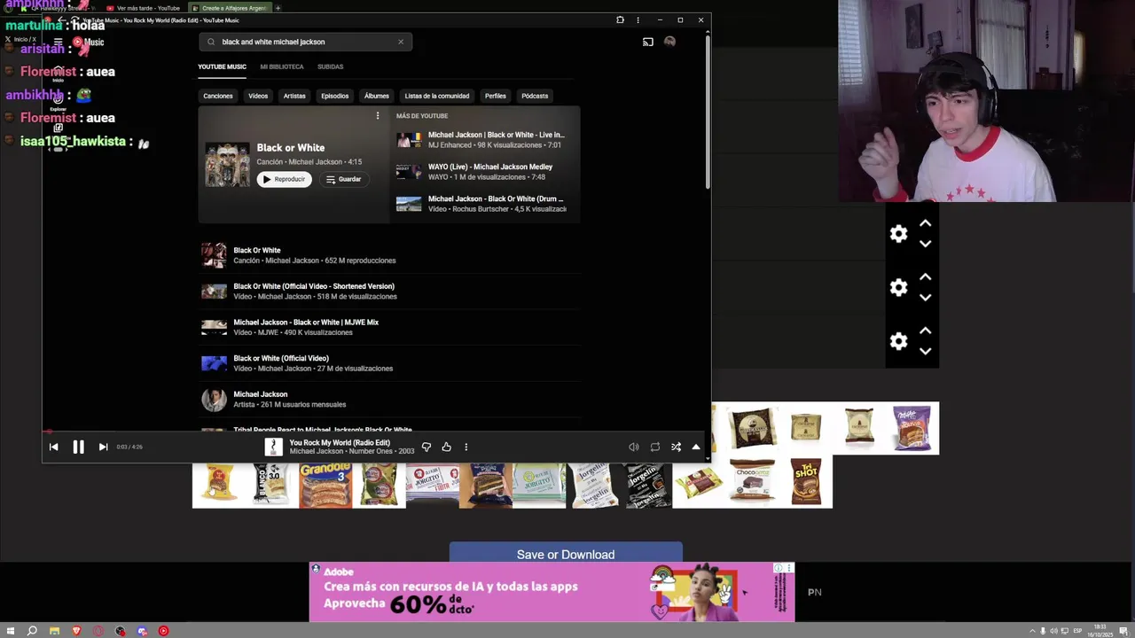Switch to 'Create a Alfajores Argent' browser tab
The height and width of the screenshot is (638, 1135).
click(x=229, y=8)
